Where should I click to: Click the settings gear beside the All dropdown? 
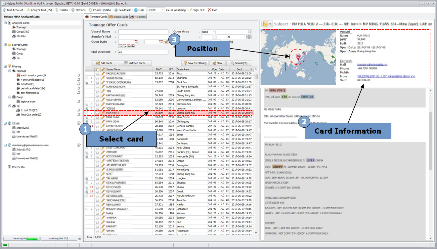click(x=249, y=37)
